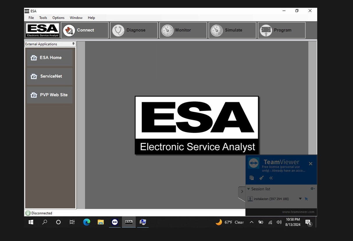353x241 pixels.
Task: Collapse the Session list section
Action: coord(249,189)
